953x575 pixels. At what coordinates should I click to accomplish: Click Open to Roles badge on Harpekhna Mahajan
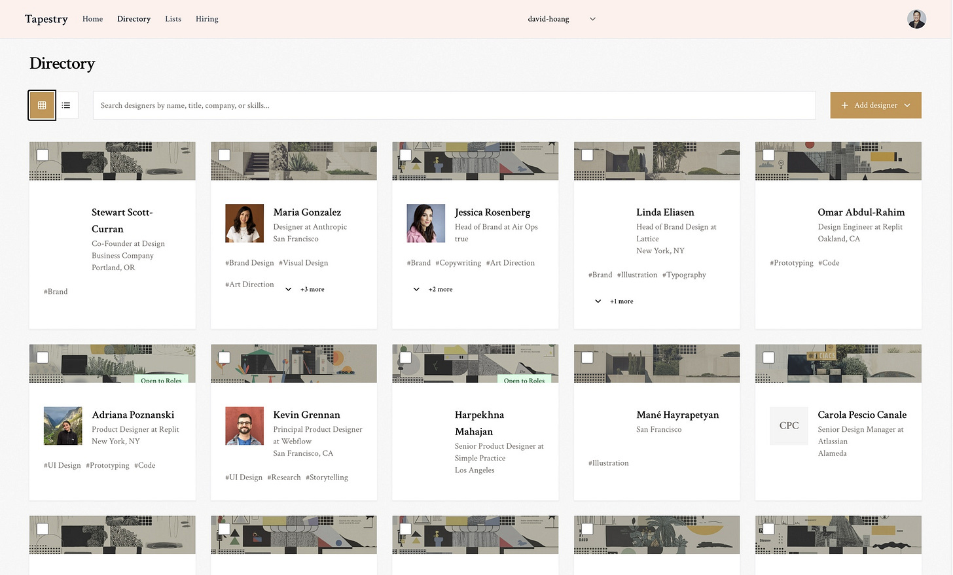point(524,379)
